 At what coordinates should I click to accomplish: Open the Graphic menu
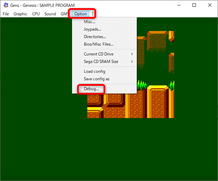pyautogui.click(x=20, y=14)
